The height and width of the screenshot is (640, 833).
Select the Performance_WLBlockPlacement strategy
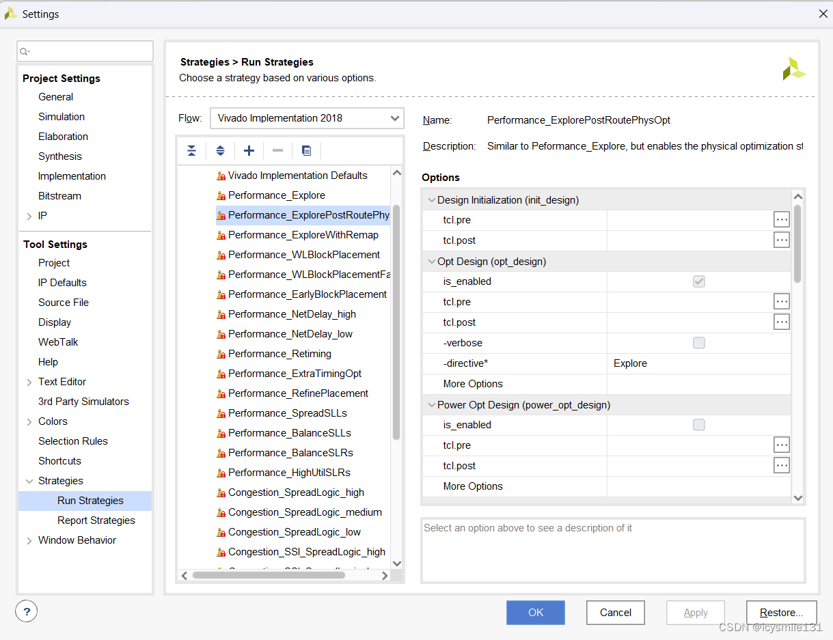pos(303,255)
